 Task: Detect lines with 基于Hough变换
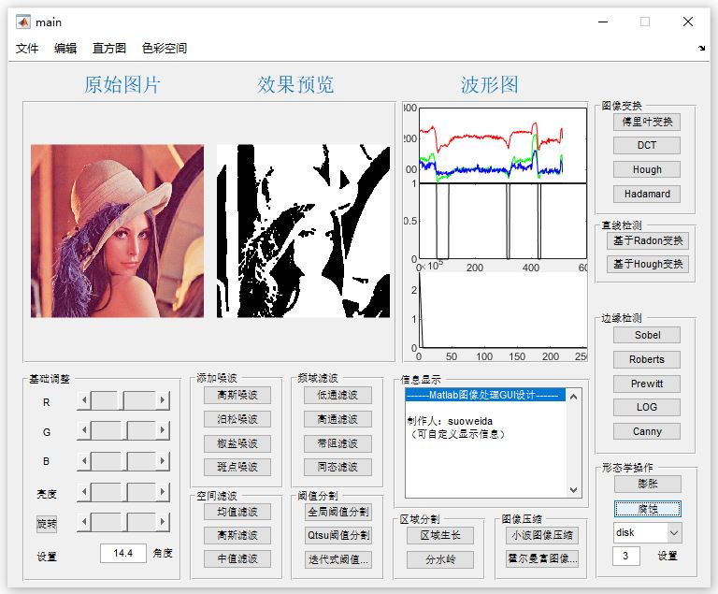click(648, 264)
